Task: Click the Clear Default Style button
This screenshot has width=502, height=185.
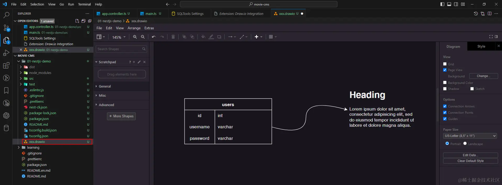Action: coord(470,161)
